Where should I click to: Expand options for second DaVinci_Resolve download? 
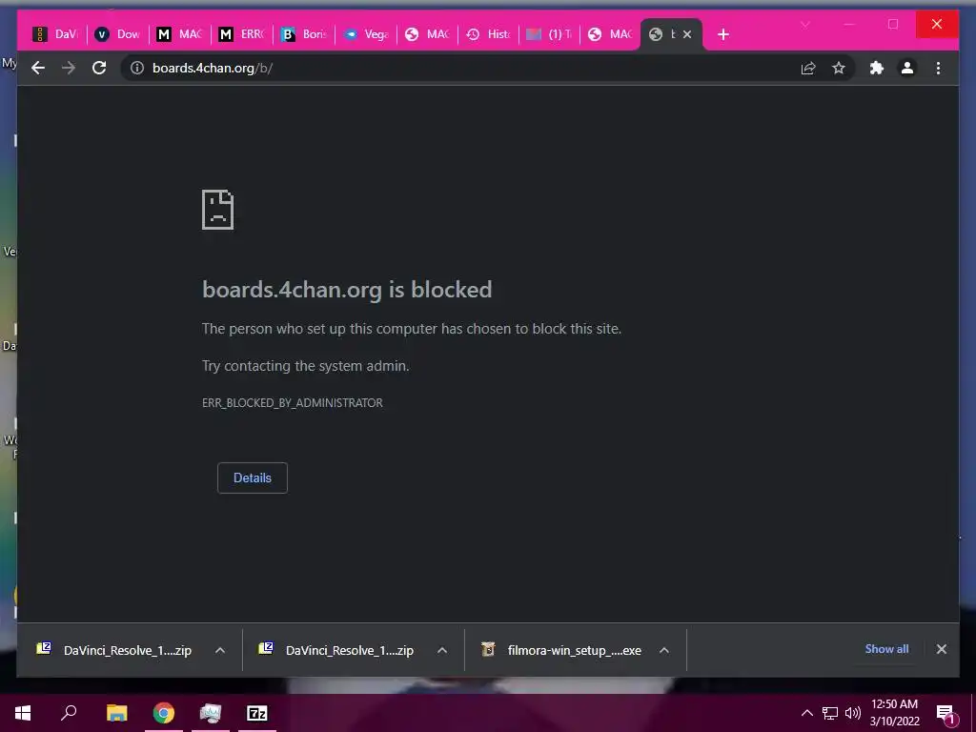[x=442, y=650]
